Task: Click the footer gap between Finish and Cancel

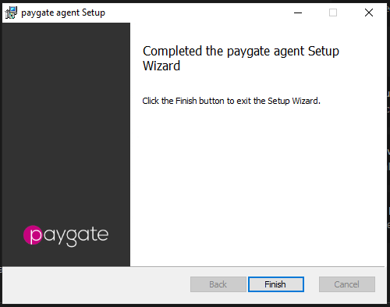Action: coord(311,284)
